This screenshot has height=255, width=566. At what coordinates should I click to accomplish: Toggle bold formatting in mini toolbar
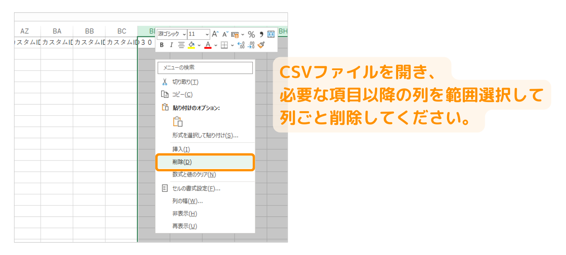162,45
